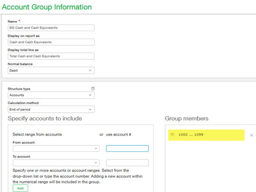The image size is (256, 192).
Task: Click the From account number input box
Action: [127, 148]
